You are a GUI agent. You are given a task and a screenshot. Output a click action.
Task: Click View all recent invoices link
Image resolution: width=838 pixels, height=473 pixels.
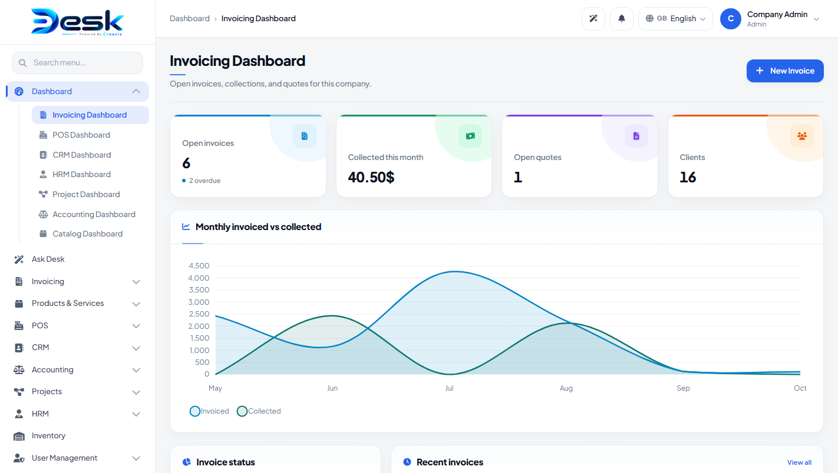[x=799, y=462]
